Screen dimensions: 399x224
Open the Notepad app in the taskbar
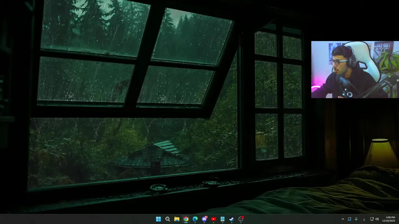[x=223, y=219]
